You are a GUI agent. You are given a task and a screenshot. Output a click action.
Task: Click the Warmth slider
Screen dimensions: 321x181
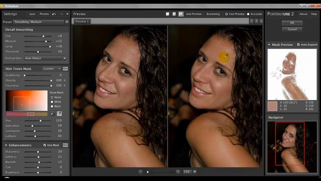click(x=38, y=162)
